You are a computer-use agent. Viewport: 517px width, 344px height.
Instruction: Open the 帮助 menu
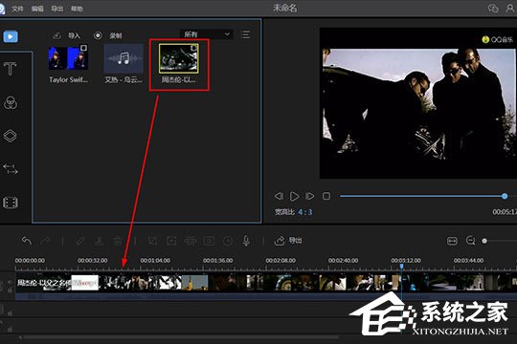77,9
